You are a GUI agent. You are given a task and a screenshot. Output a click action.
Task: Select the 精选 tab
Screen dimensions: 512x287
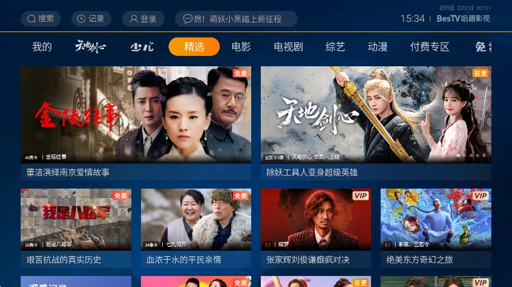(x=194, y=46)
